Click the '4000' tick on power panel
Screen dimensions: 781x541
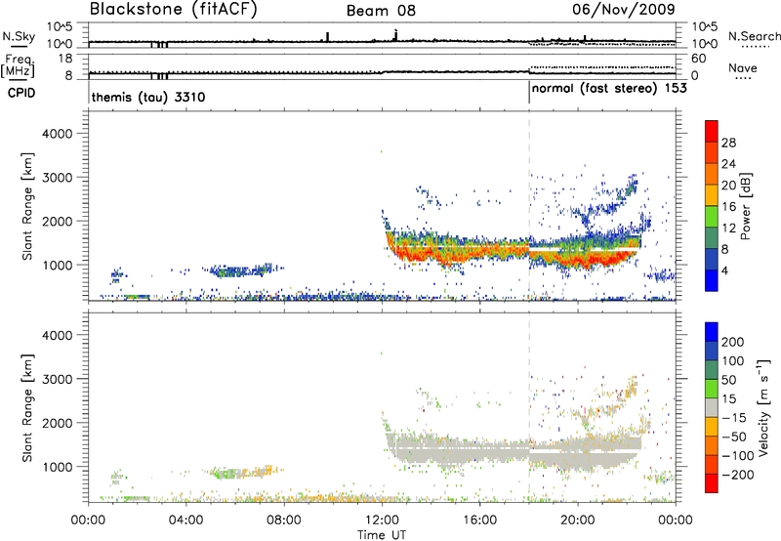tap(57, 134)
